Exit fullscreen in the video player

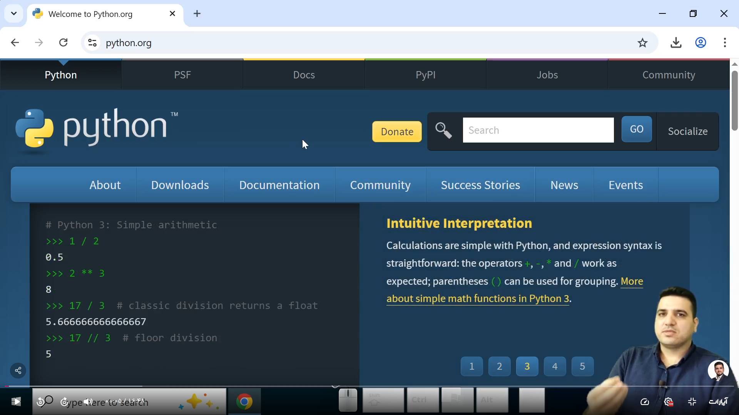(692, 402)
